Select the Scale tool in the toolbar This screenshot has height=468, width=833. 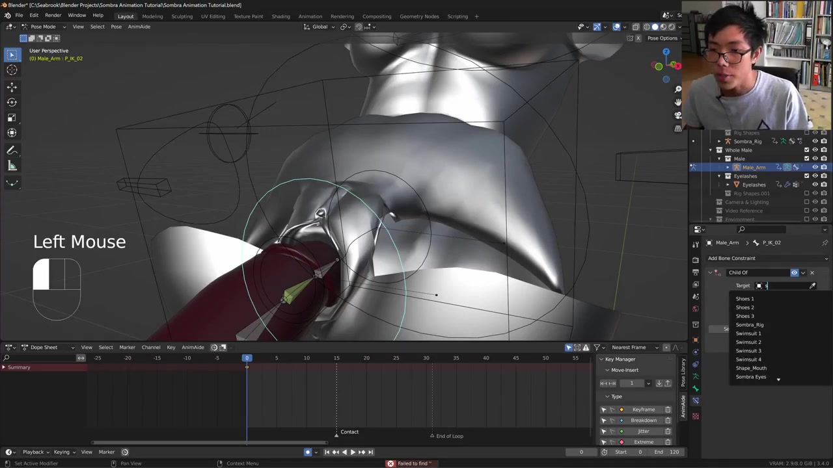tap(12, 118)
